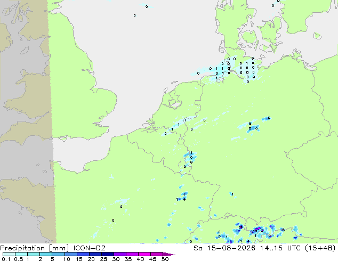Pick the 15–20 mm blue legend swatch
The width and height of the screenshot is (338, 261).
(83, 254)
